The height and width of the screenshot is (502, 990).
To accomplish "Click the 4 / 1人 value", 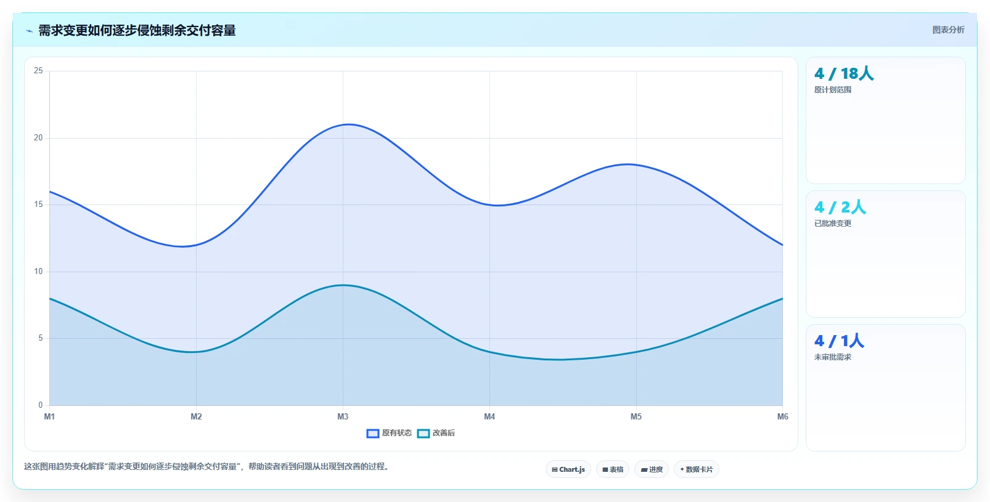I will [x=839, y=341].
